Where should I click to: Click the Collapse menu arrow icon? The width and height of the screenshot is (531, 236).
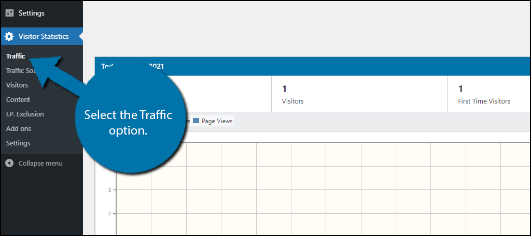pos(9,164)
